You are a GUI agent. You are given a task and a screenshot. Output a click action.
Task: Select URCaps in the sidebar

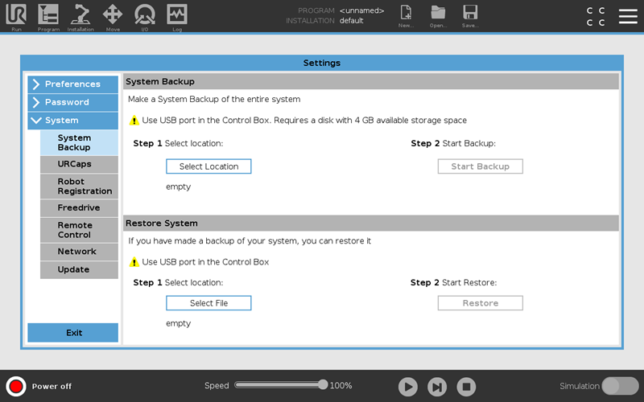(x=79, y=164)
